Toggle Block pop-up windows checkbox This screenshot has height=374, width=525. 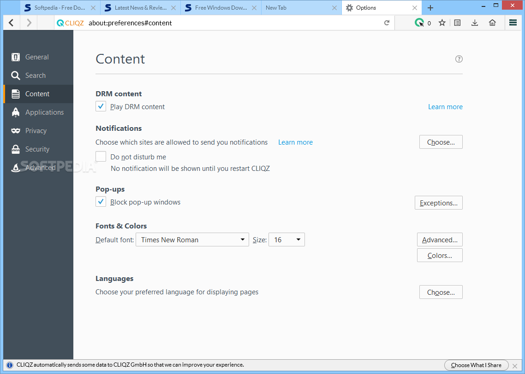coord(101,202)
